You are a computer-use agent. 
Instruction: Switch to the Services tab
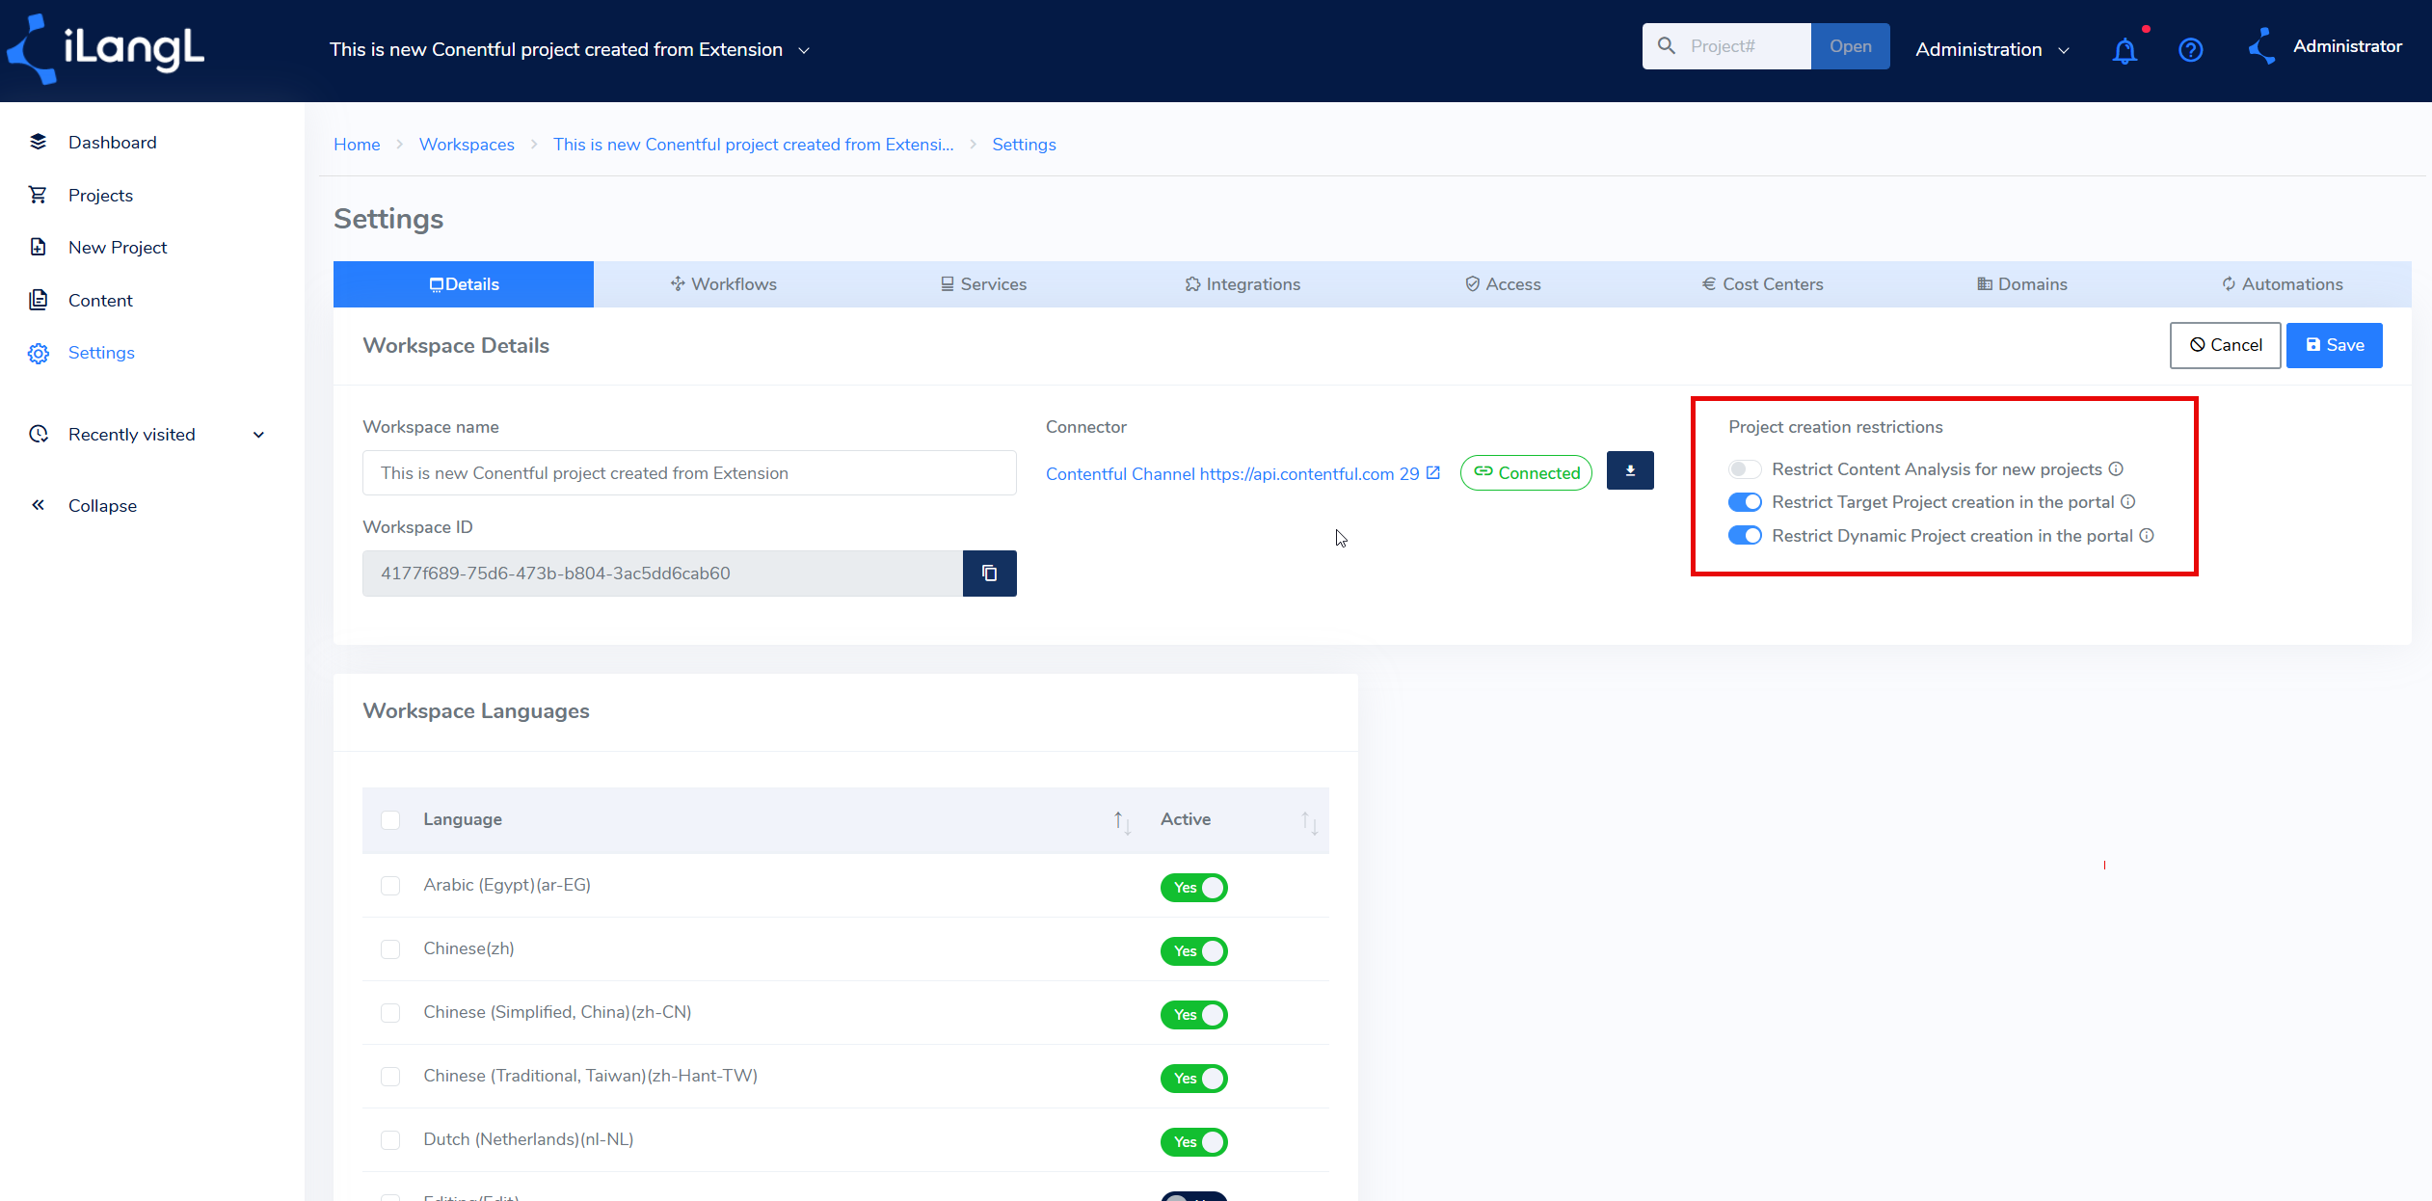point(983,284)
